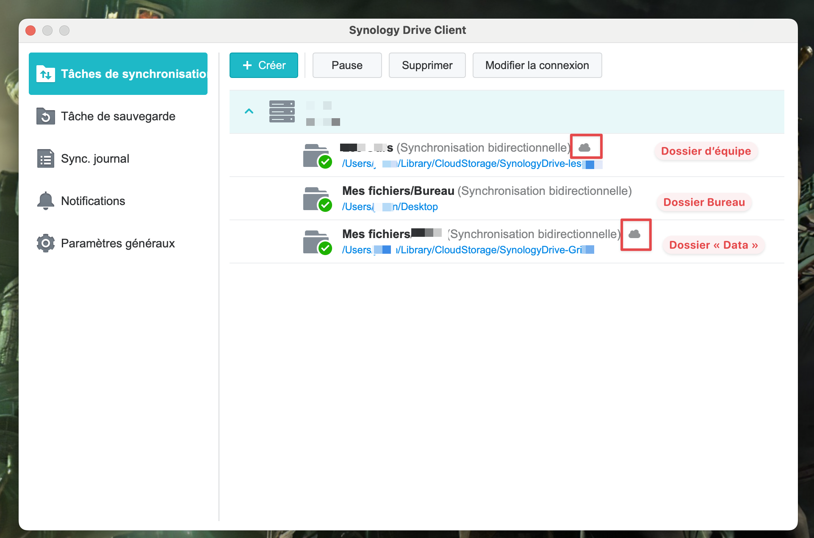Open Tâches de synchronisation sidebar tab

point(118,74)
